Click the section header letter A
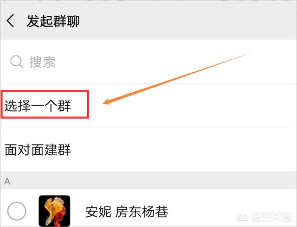 [7, 181]
